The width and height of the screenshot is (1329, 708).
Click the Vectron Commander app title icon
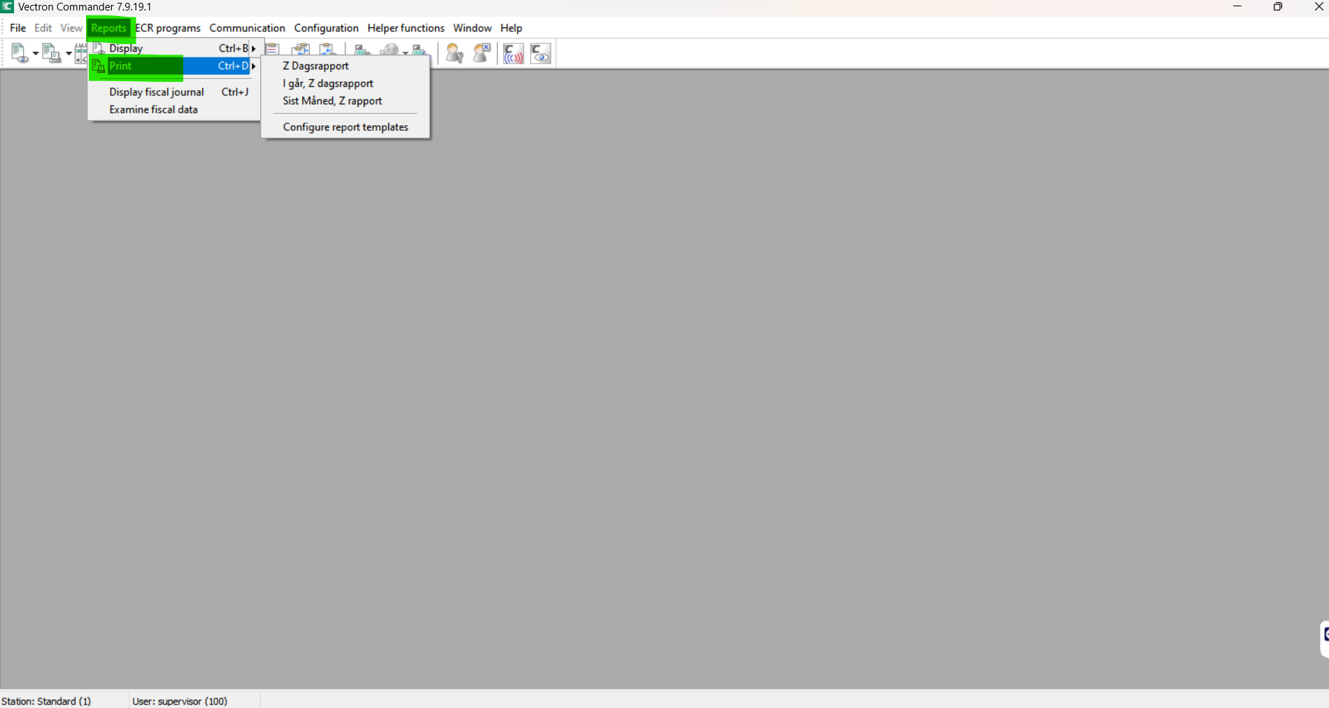8,6
